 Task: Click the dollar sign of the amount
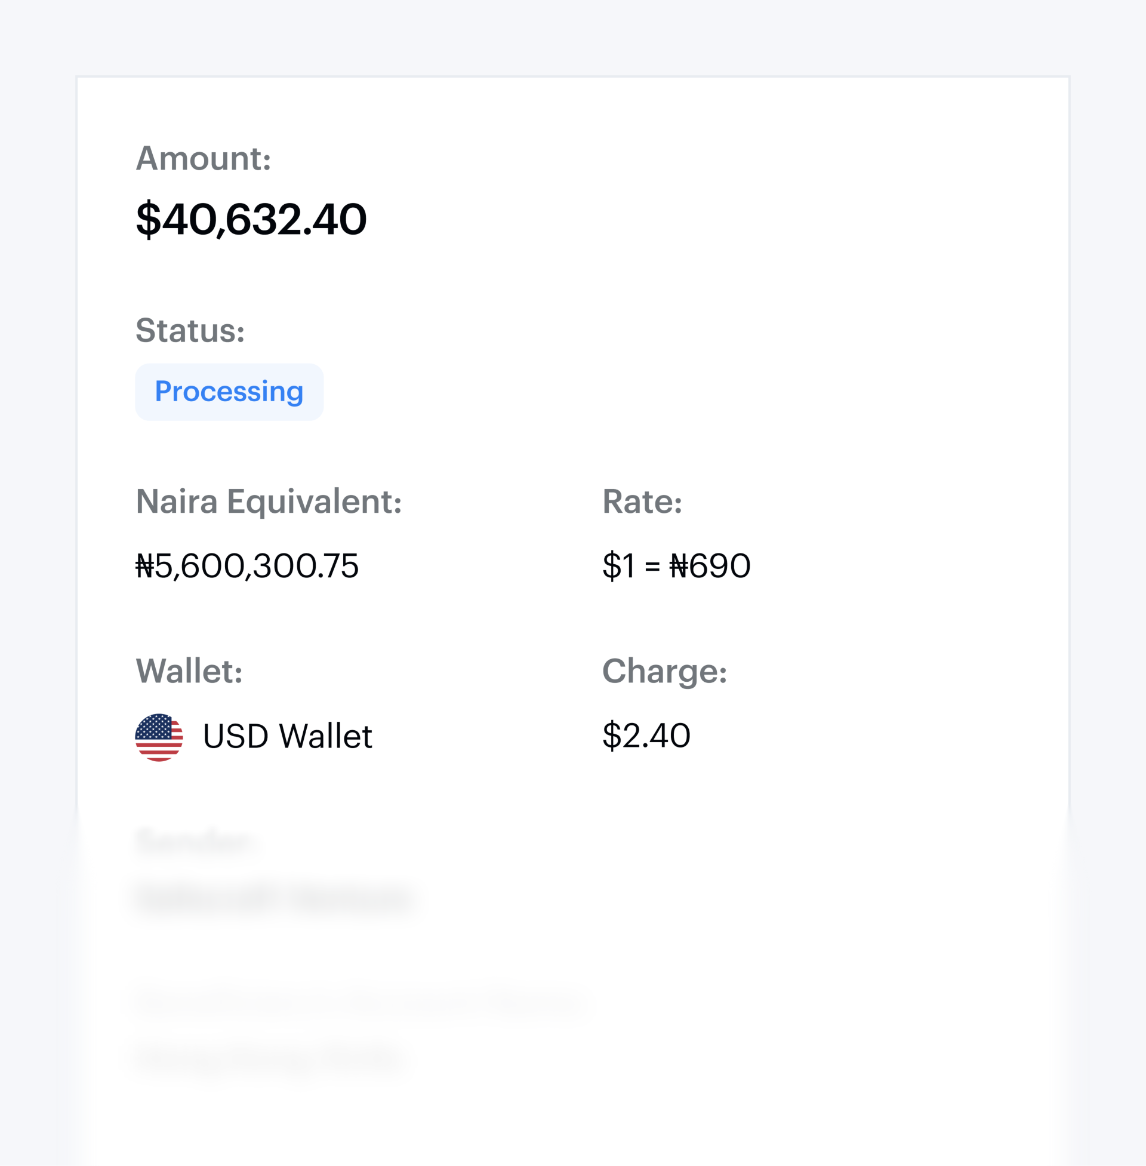tap(149, 220)
